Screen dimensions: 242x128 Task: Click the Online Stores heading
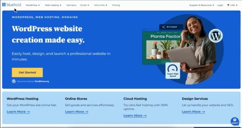click(76, 99)
